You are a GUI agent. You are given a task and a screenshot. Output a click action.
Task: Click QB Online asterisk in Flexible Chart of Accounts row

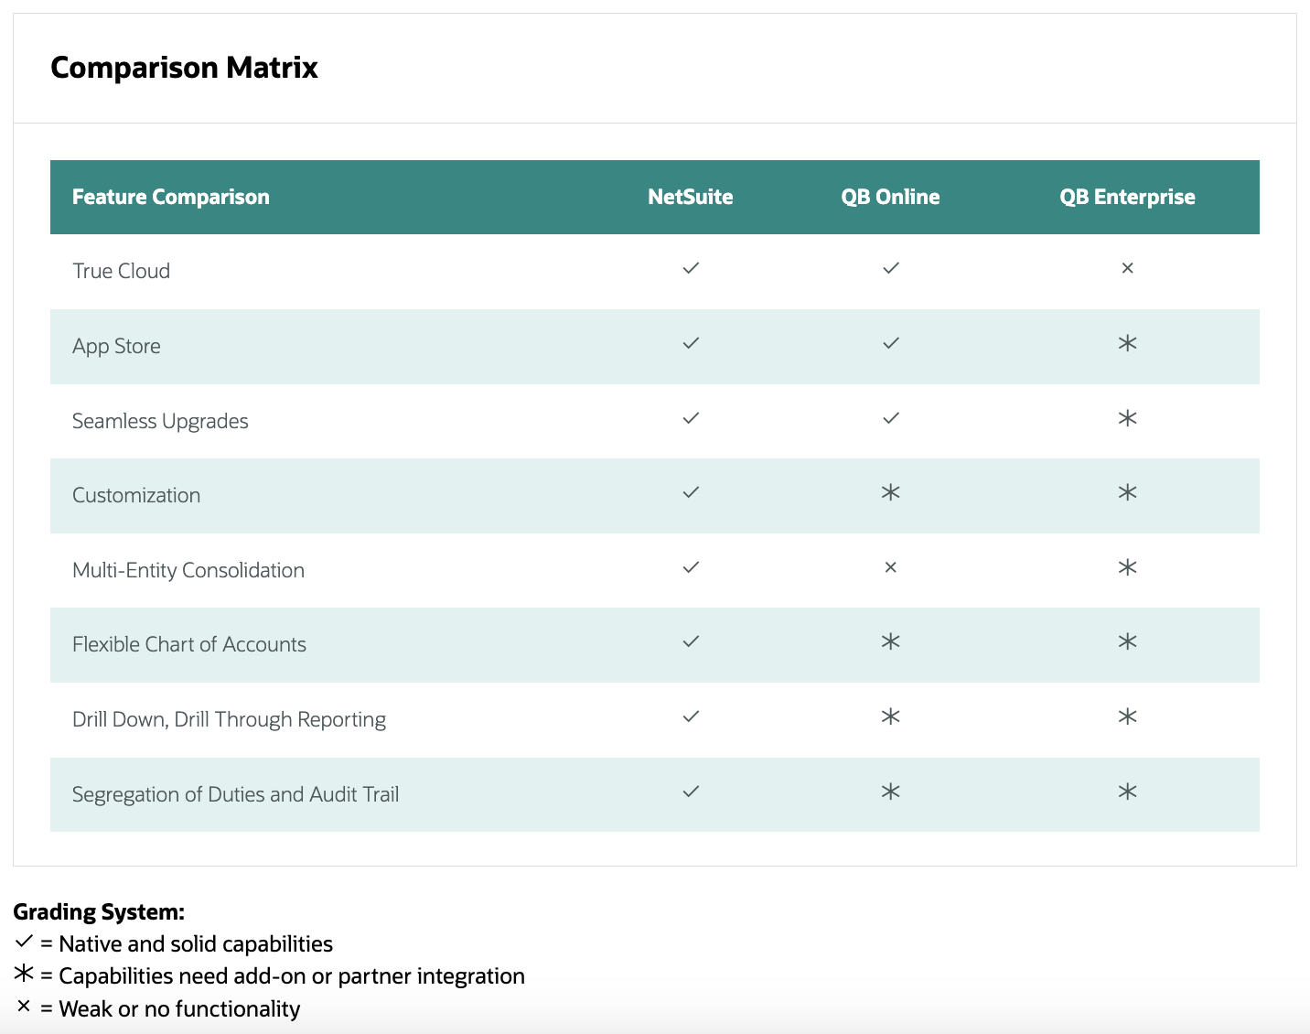point(891,641)
